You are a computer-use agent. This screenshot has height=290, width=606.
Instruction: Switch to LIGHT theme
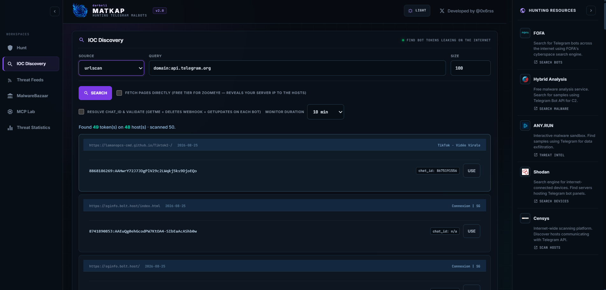tap(417, 10)
